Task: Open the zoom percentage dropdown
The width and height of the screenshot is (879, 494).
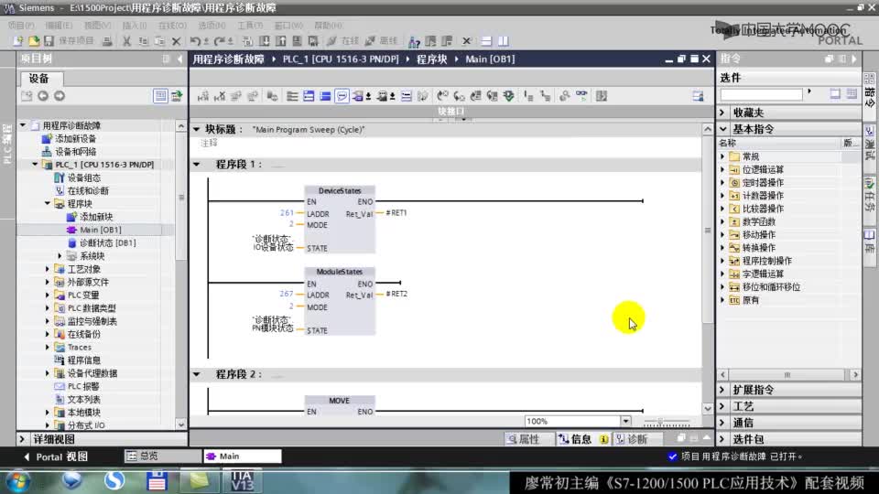Action: click(625, 421)
